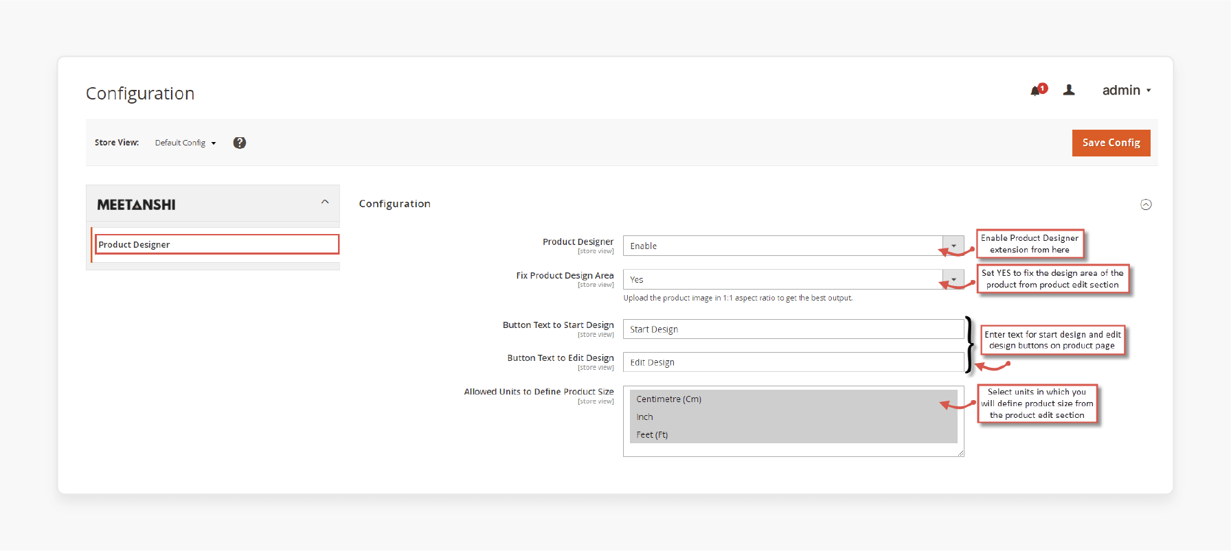Click the 1:1 aspect ratio hint text
1231x551 pixels.
coord(738,298)
